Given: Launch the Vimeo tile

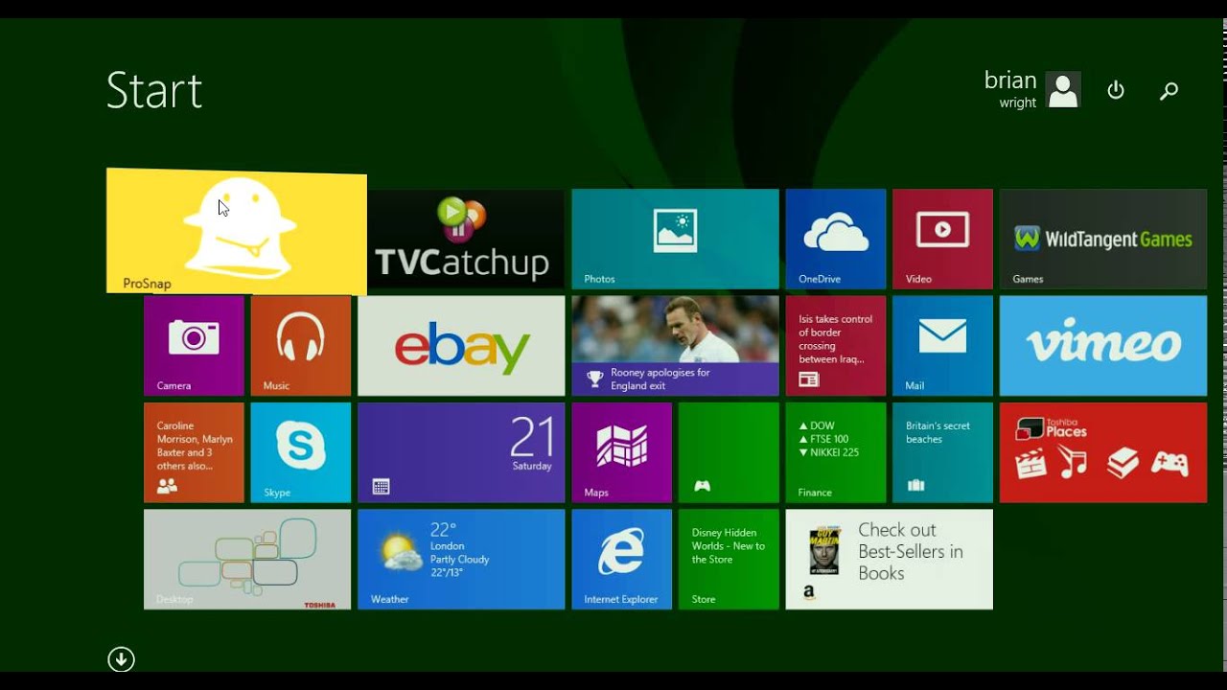Looking at the screenshot, I should (1103, 346).
